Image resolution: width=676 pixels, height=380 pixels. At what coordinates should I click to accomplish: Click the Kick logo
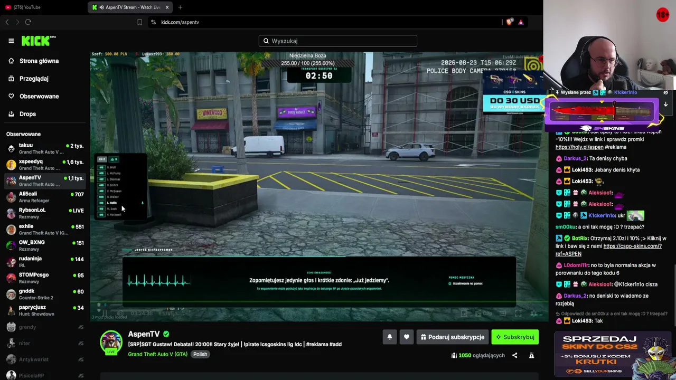click(x=38, y=41)
